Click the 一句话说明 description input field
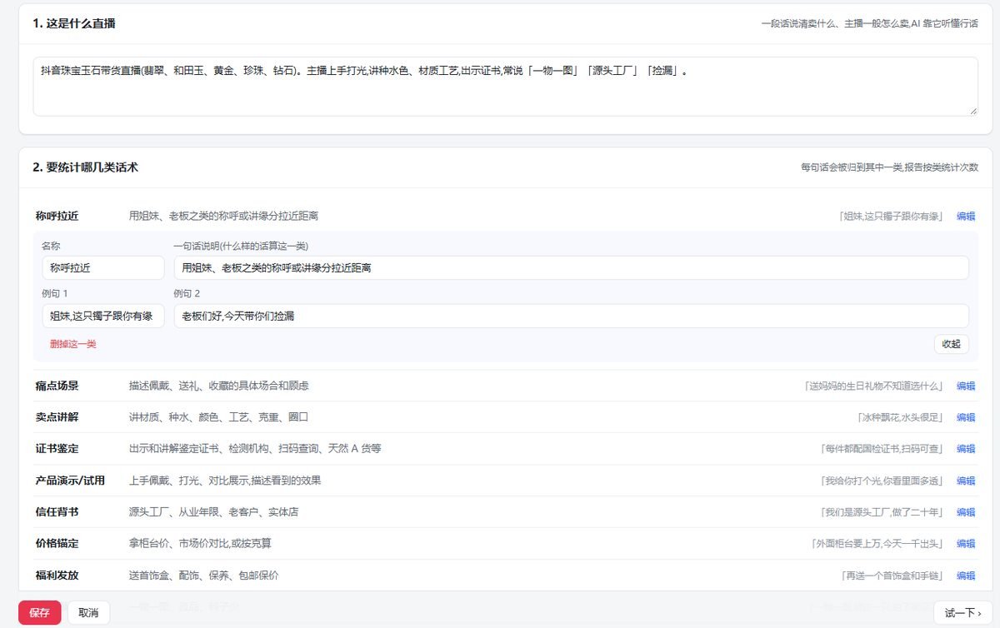The width and height of the screenshot is (1000, 628). [571, 268]
